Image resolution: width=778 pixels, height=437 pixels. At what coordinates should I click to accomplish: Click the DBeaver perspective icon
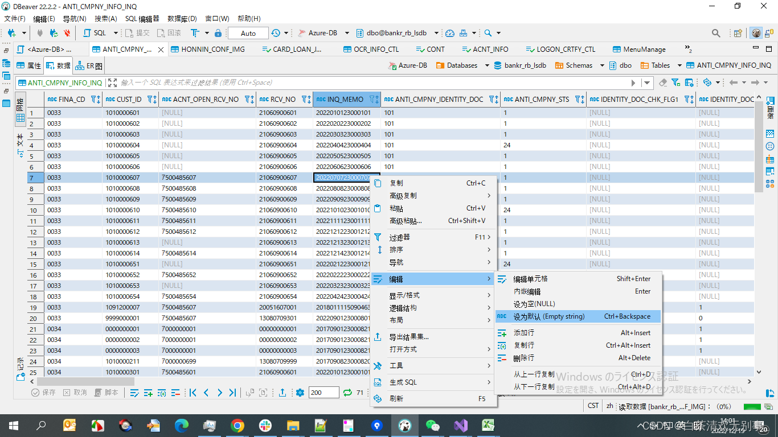coord(756,33)
